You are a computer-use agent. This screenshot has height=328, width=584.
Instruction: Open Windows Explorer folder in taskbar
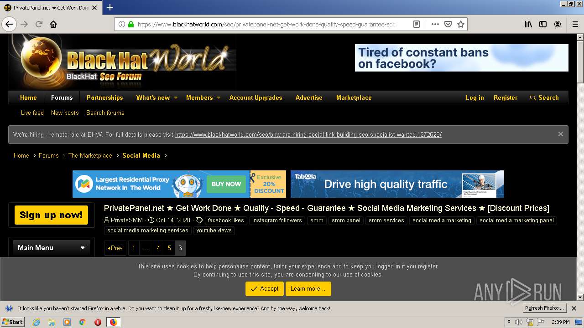click(52, 322)
